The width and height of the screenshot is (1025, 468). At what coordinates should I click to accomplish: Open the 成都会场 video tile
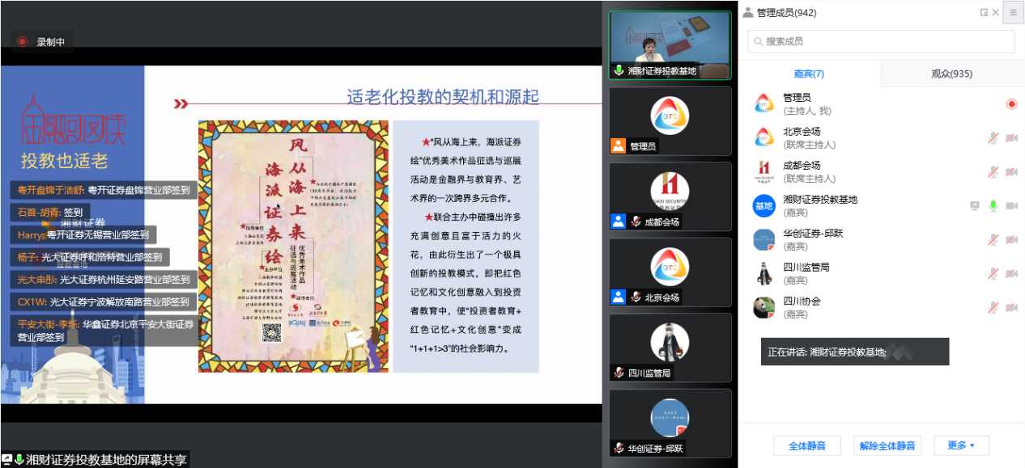[x=670, y=196]
